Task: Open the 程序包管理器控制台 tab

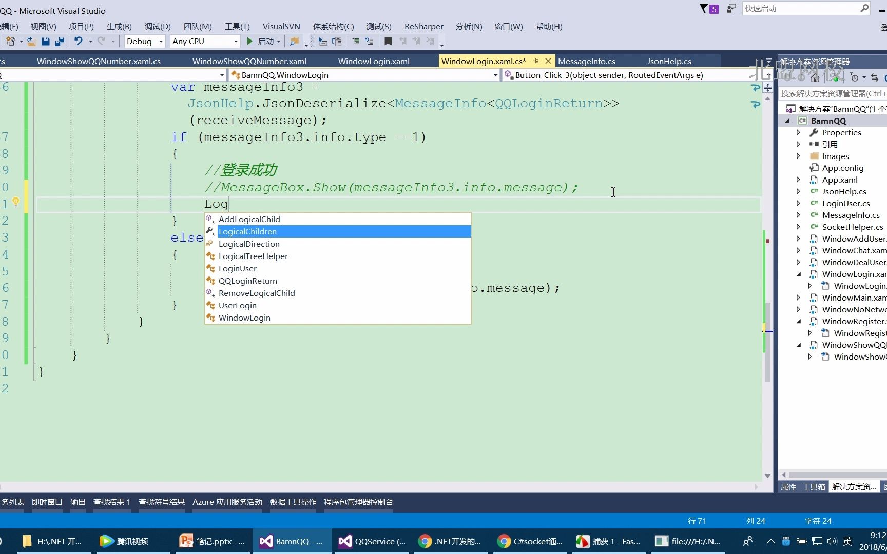Action: 358,502
